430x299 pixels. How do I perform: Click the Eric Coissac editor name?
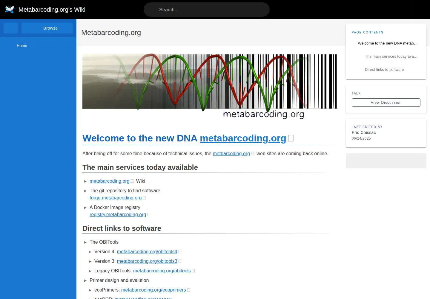pyautogui.click(x=364, y=132)
